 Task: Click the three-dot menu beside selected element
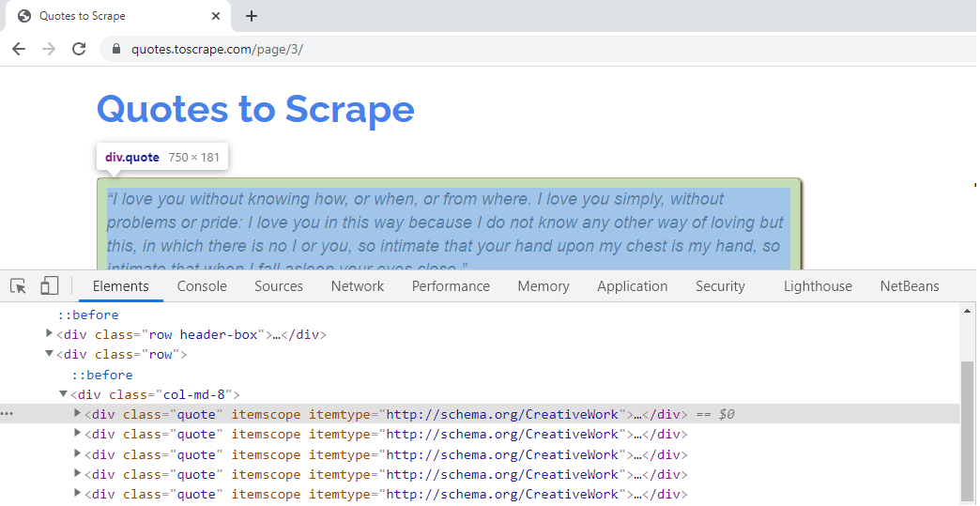[x=7, y=414]
